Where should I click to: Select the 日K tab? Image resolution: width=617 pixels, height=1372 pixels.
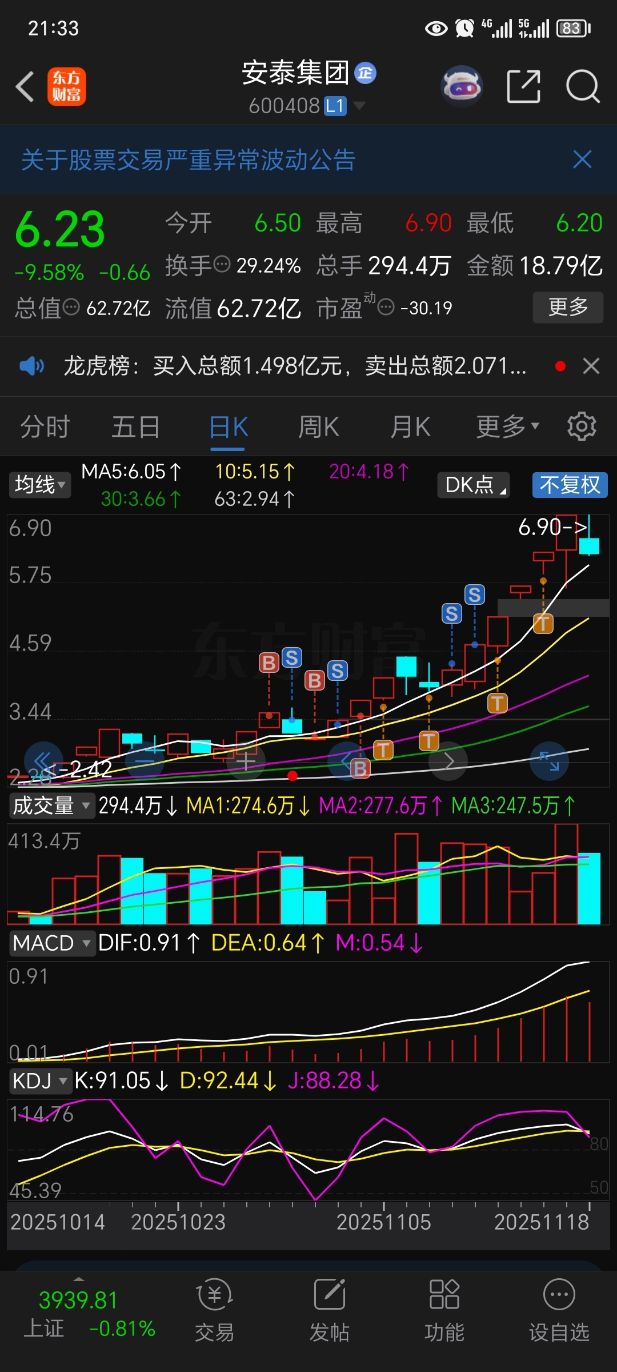tap(229, 427)
